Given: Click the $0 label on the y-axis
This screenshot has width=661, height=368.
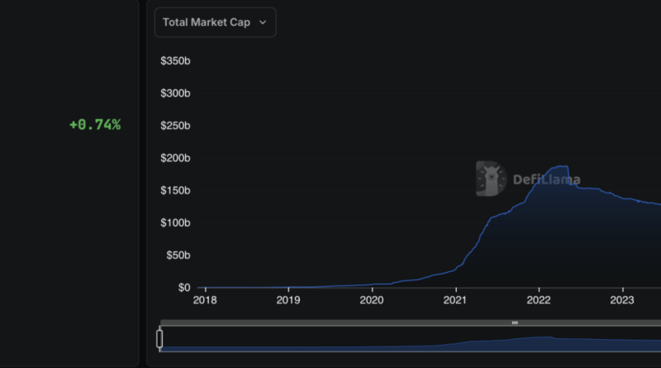Looking at the screenshot, I should click(183, 287).
